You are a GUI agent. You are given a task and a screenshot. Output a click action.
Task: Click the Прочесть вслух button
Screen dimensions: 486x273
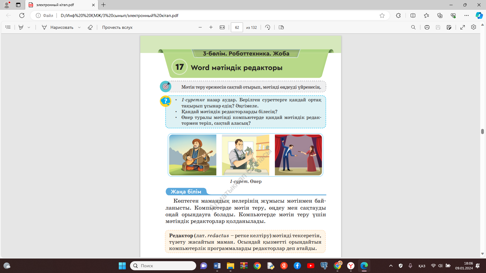pyautogui.click(x=117, y=27)
